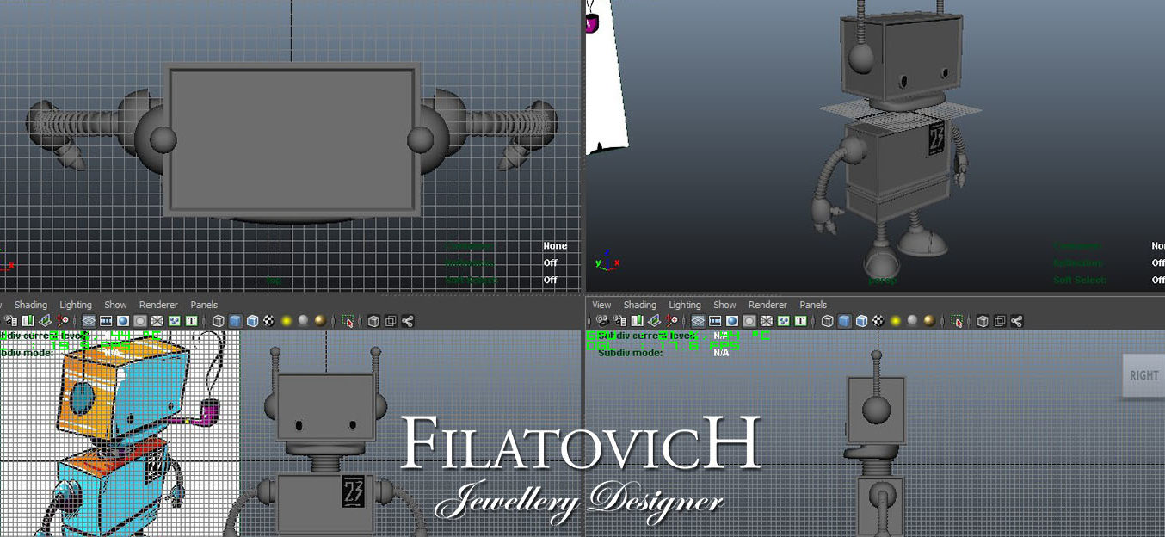The width and height of the screenshot is (1165, 537).
Task: Enable Wireframe on Shaded in front view panel
Action: [252, 321]
